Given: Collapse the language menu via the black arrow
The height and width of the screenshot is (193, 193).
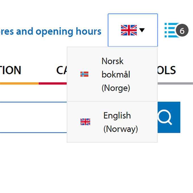Looking at the screenshot, I should pyautogui.click(x=142, y=30).
